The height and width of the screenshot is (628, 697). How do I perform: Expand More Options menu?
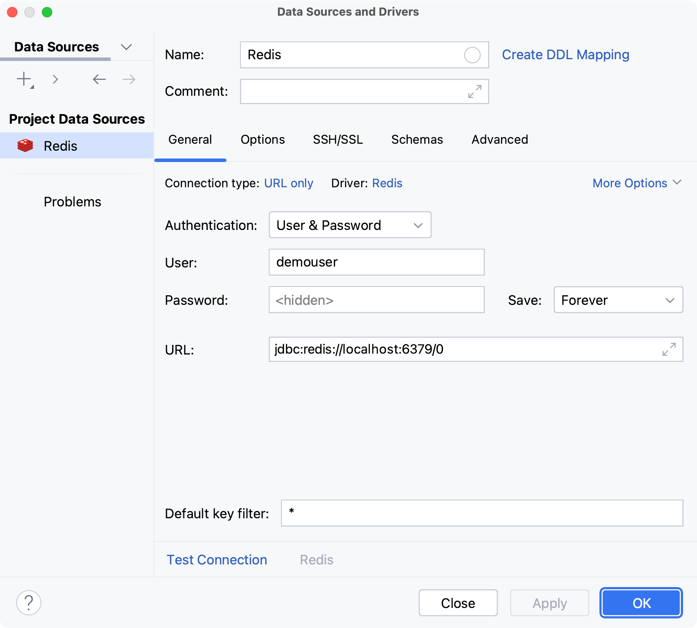pos(636,183)
